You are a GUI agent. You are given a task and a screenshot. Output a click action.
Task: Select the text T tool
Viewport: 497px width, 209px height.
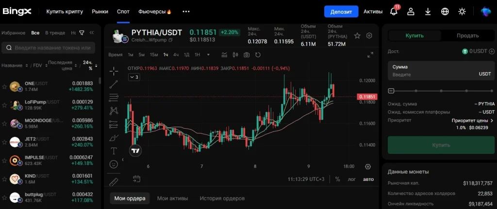pos(114,151)
